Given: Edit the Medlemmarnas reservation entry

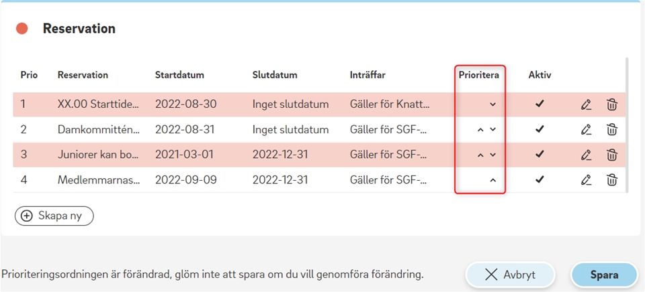Looking at the screenshot, I should (586, 180).
